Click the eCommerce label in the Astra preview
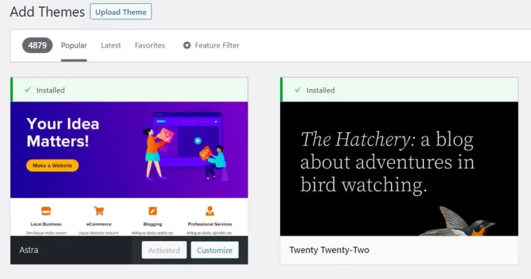The height and width of the screenshot is (279, 531). [99, 224]
